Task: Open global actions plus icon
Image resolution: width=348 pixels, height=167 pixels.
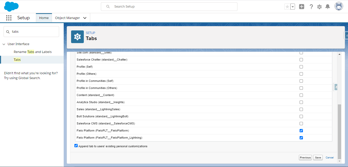Action: pyautogui.click(x=302, y=7)
